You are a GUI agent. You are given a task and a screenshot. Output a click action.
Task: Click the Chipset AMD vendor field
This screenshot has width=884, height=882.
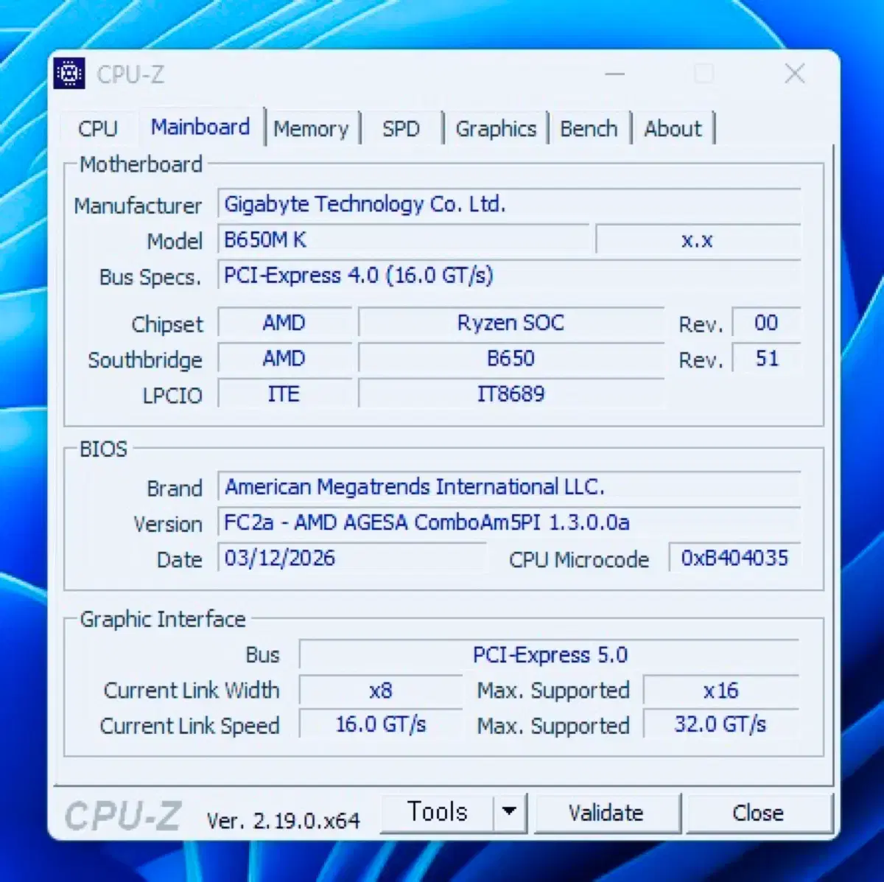284,323
